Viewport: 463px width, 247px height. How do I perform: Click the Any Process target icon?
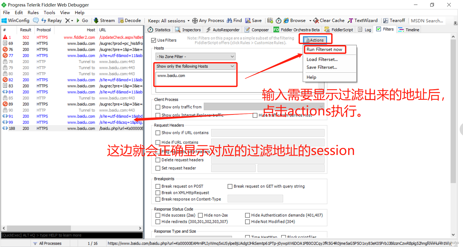point(208,20)
